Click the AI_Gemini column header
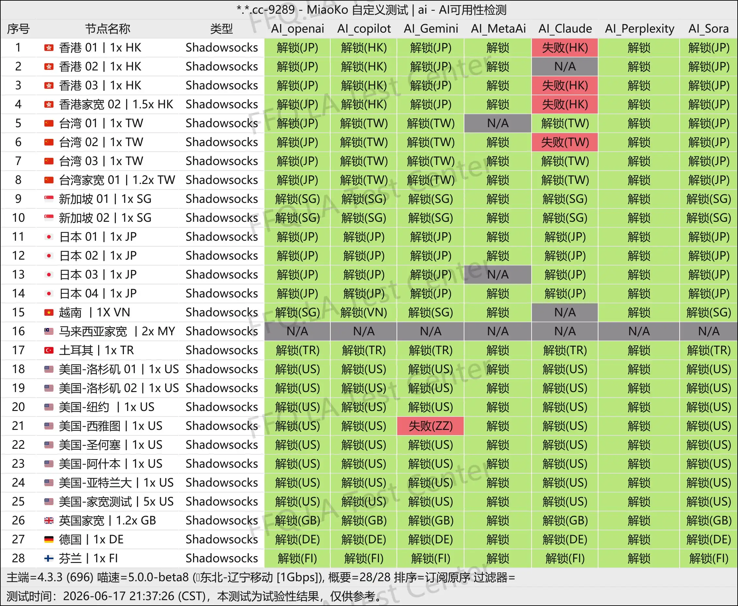 [x=431, y=29]
